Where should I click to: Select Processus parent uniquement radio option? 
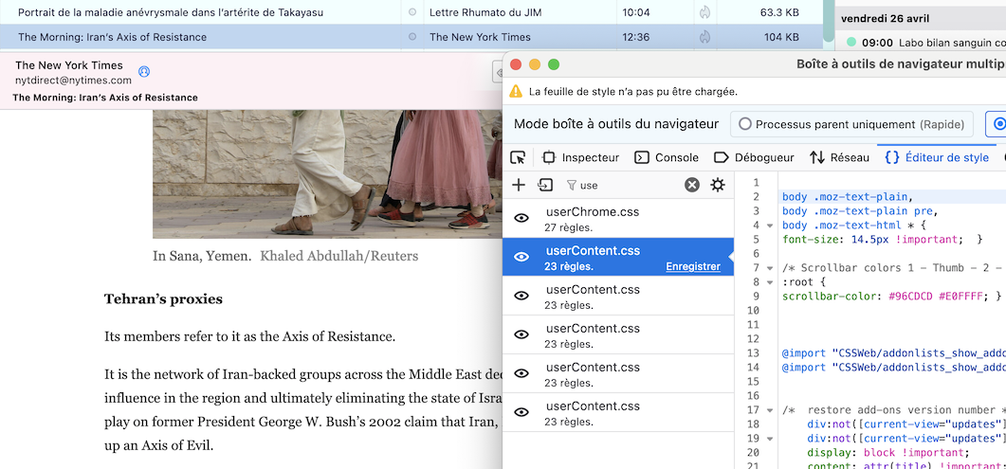coord(745,124)
